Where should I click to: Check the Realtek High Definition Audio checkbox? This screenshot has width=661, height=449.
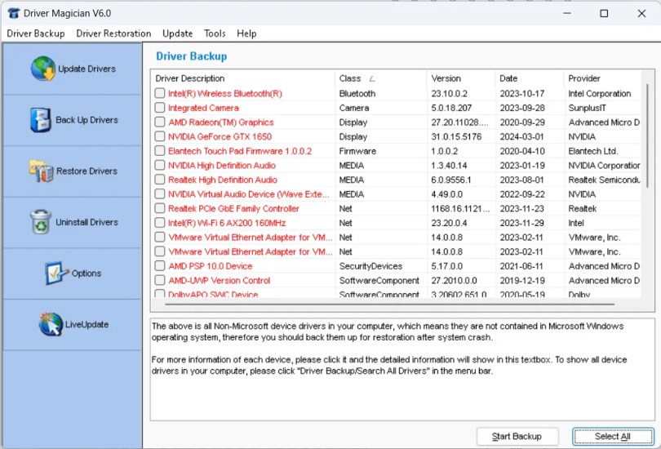tap(160, 179)
